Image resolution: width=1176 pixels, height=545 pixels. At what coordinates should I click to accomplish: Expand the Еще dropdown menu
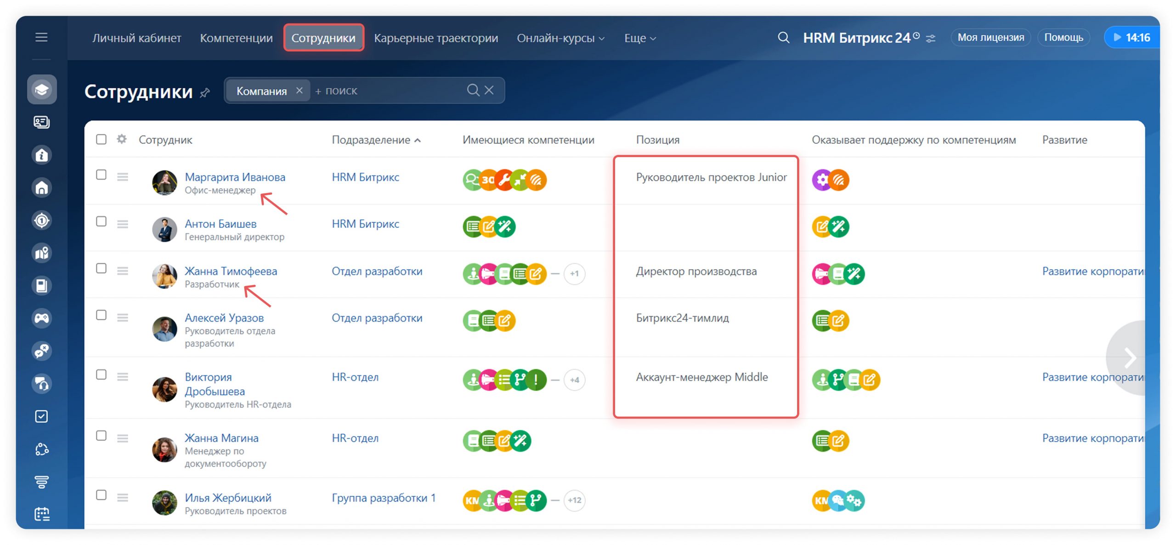tap(639, 38)
